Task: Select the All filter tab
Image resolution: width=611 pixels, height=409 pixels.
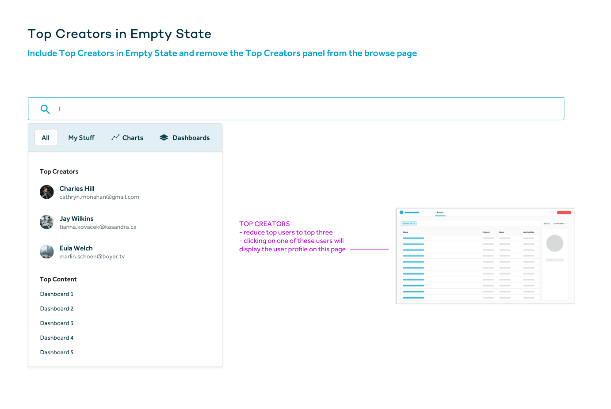Action: pos(46,138)
